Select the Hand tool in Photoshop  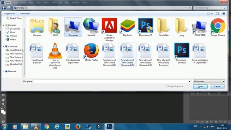pyautogui.click(x=3, y=100)
